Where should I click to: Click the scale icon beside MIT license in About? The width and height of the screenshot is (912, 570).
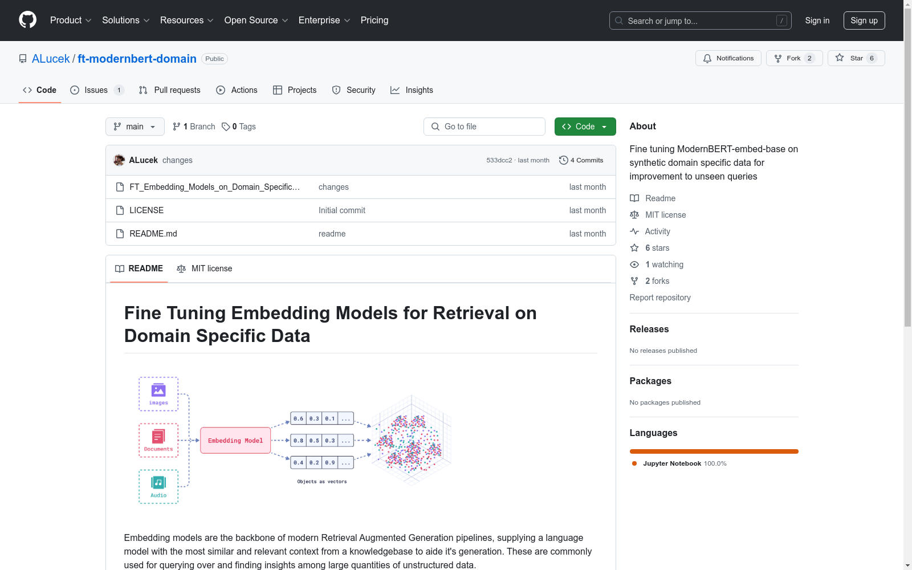(x=634, y=215)
